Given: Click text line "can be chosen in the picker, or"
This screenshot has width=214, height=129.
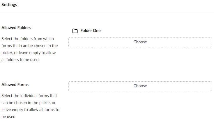Looking at the screenshot, I should [x=29, y=103].
